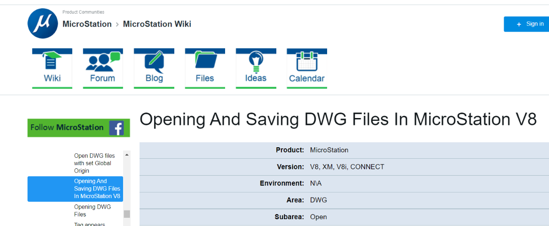Click the MicroStation mu logo
Viewport: 549px width, 226px height.
click(43, 23)
